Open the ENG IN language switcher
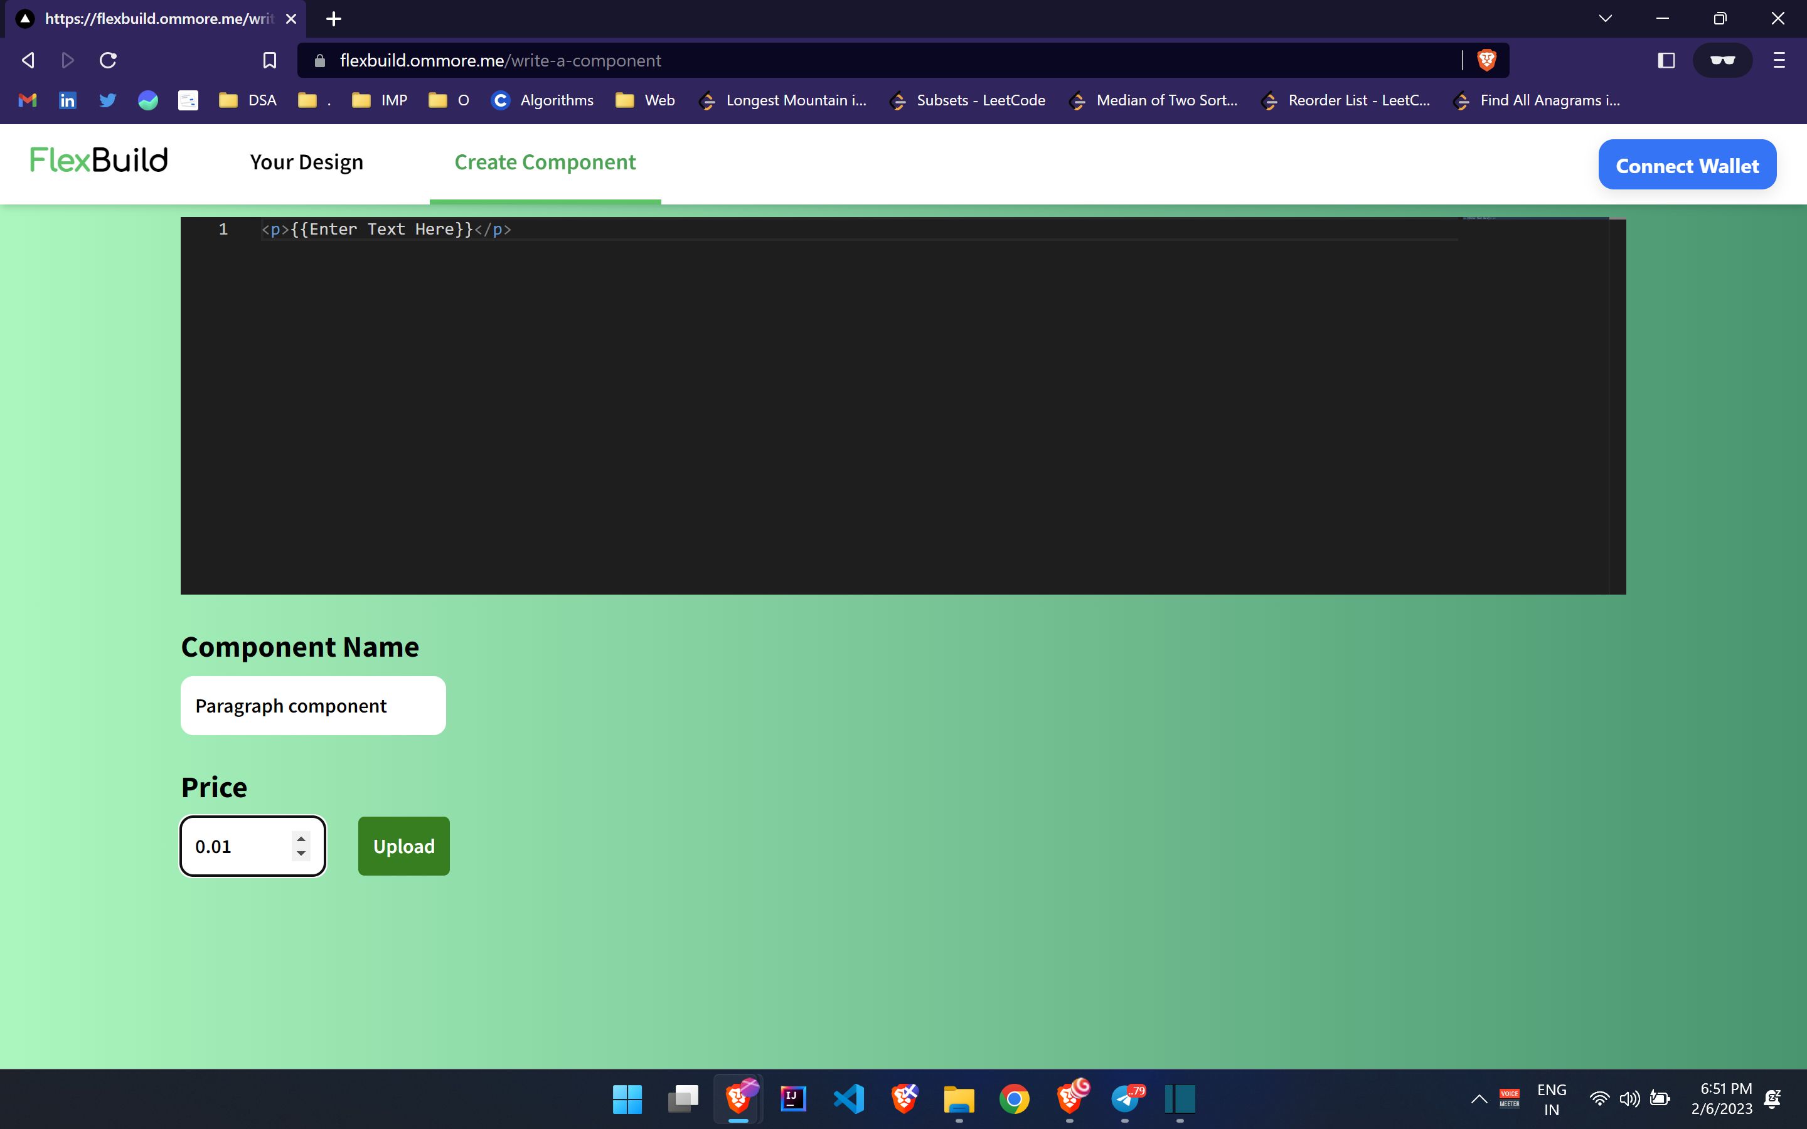1807x1129 pixels. coord(1552,1099)
